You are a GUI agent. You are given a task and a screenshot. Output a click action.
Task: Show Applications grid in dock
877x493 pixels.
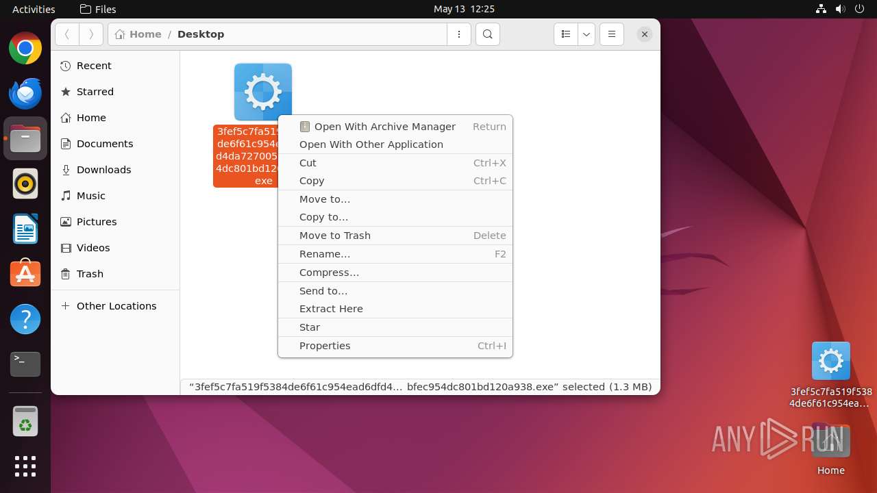[25, 466]
